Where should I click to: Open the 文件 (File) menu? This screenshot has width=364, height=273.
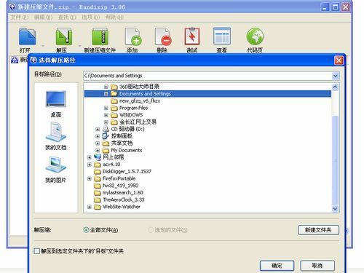click(x=19, y=17)
